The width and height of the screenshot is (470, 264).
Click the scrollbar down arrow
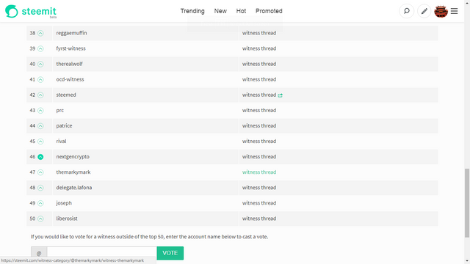pos(467,261)
